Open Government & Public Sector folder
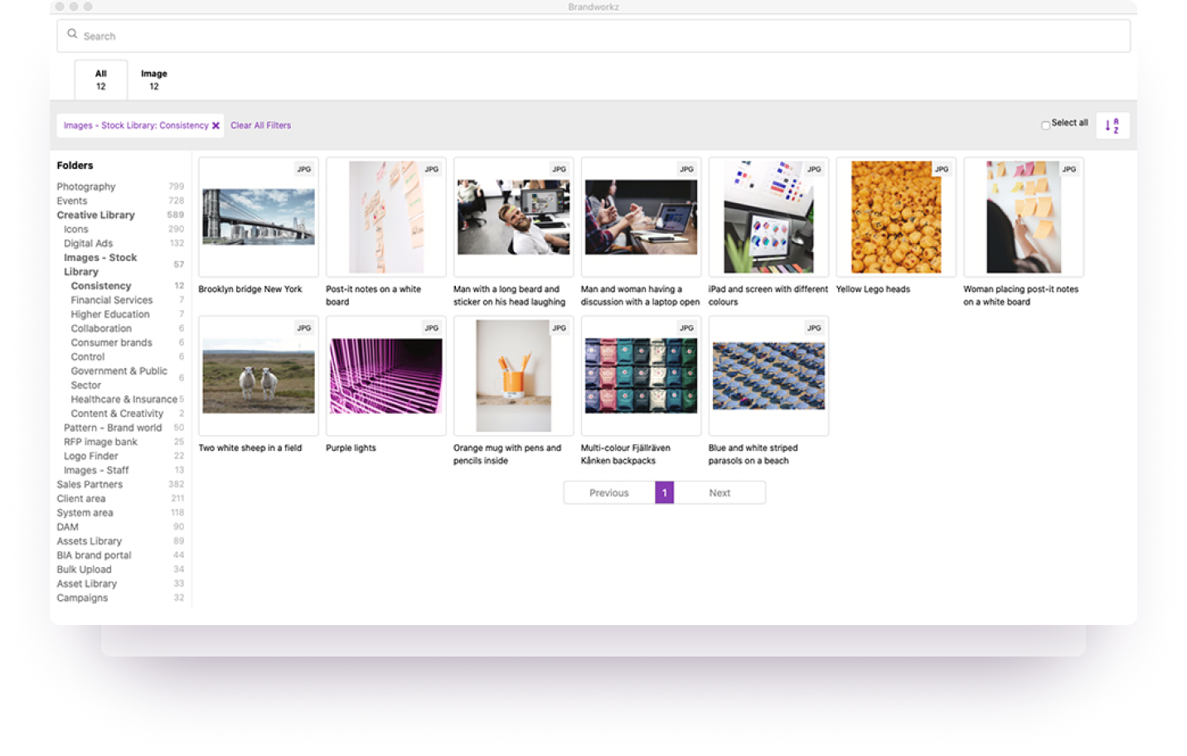 [x=119, y=378]
